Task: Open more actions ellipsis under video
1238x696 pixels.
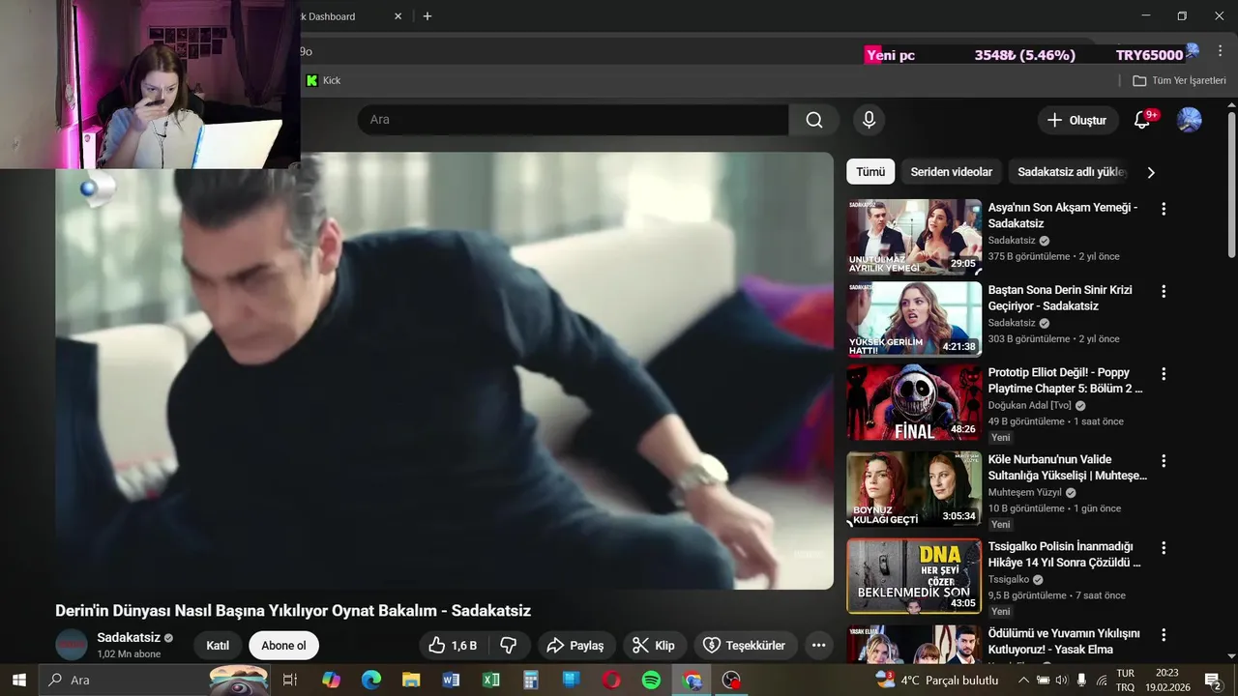Action: point(819,646)
